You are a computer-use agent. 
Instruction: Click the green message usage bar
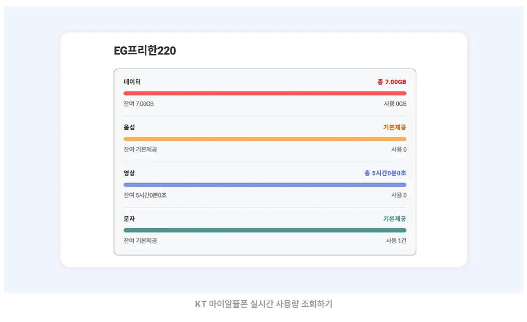[265, 230]
